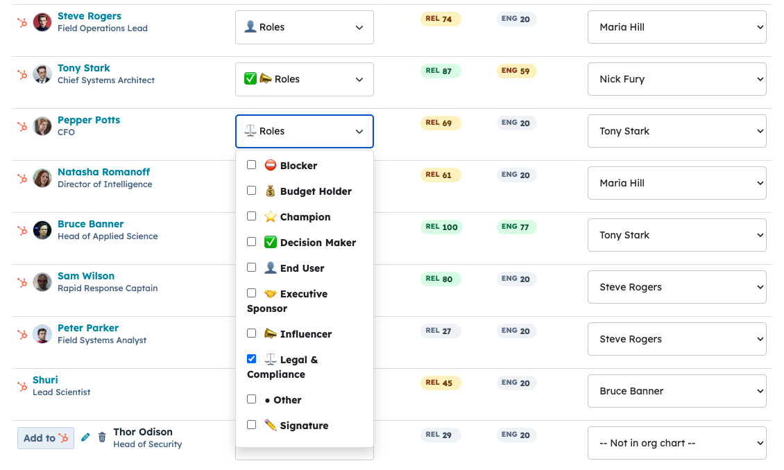Click Tony Stark's avatar photo
Screen dimensions: 784x470
point(42,74)
